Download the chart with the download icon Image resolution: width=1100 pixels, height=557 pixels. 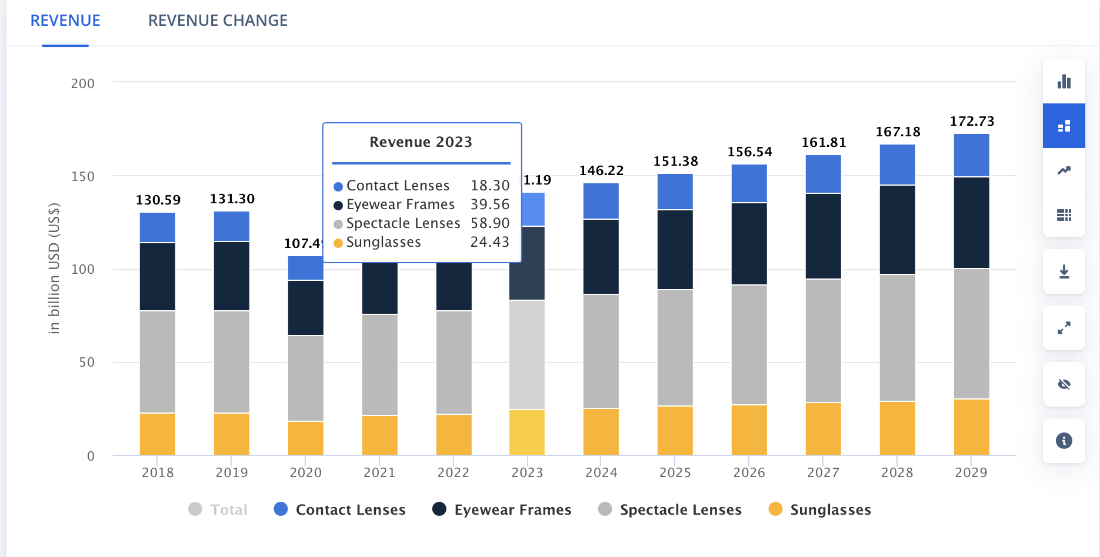(x=1064, y=271)
